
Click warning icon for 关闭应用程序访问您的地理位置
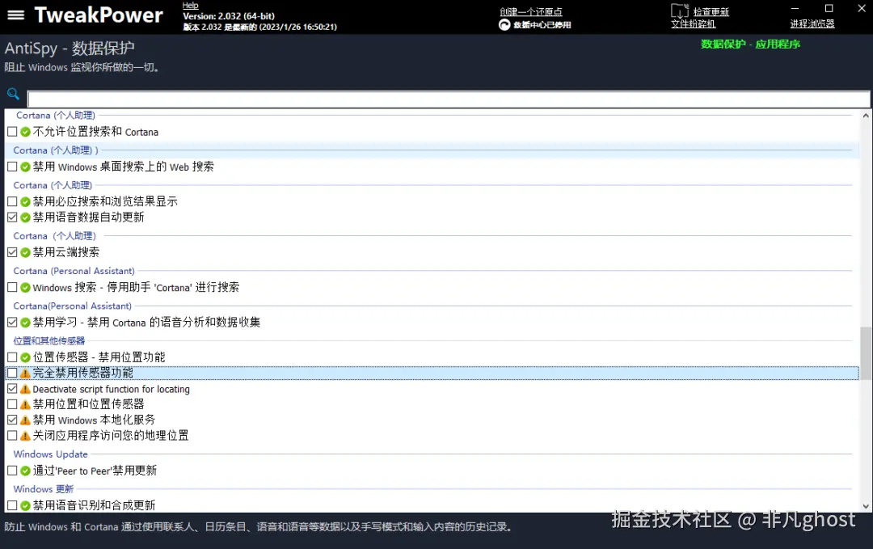click(26, 436)
